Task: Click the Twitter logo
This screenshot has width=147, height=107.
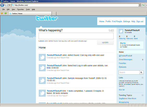Action: [47, 18]
